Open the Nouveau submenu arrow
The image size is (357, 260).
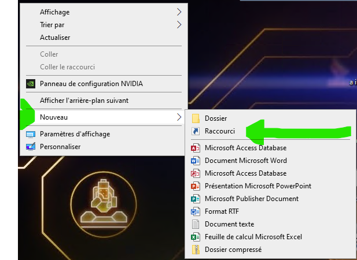[x=179, y=117]
